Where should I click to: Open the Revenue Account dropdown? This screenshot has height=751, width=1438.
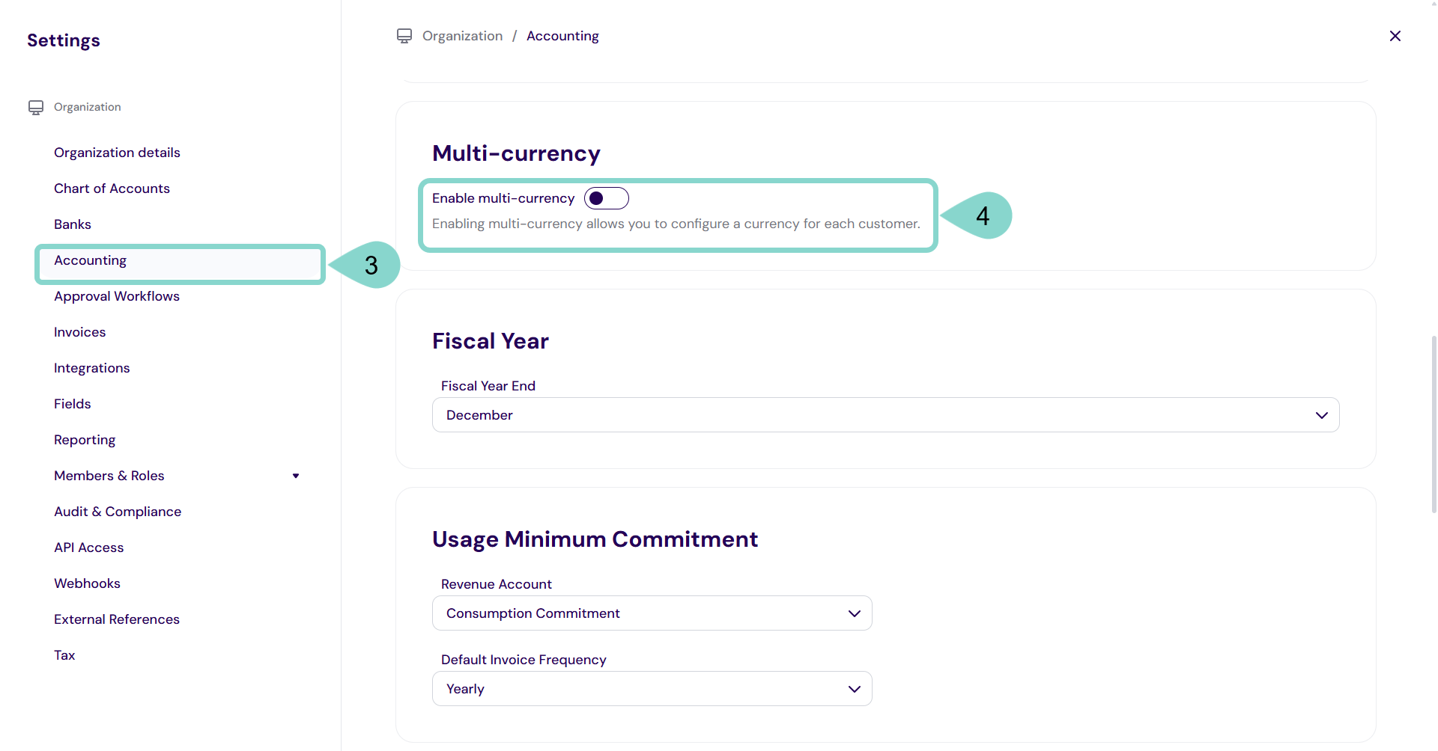click(652, 613)
